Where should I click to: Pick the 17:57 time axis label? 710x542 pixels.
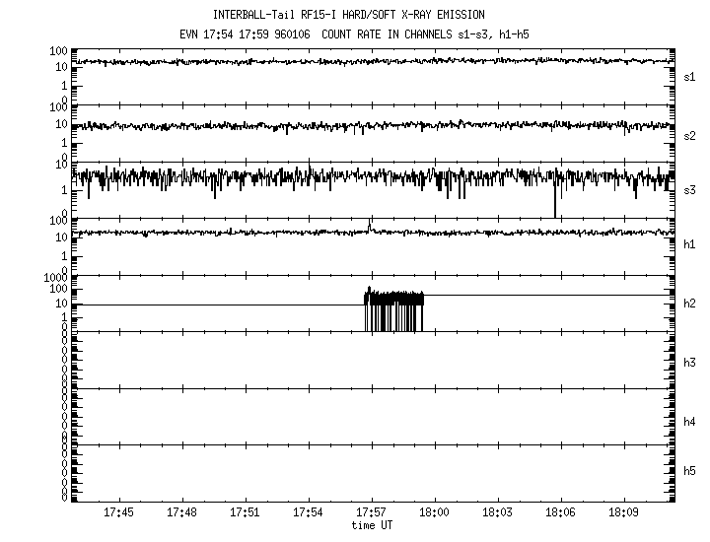[372, 512]
